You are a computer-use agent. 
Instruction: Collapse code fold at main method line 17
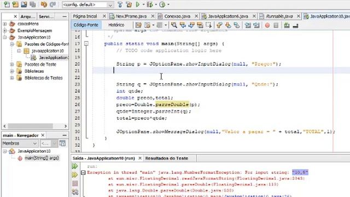(86, 44)
